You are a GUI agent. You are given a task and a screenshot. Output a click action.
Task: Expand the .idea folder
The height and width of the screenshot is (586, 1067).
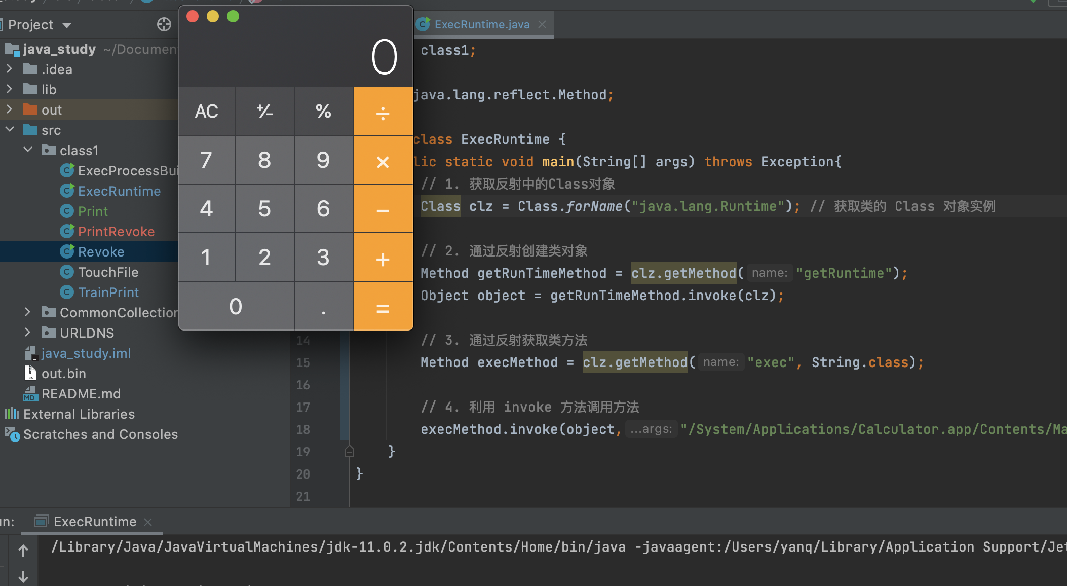[9, 69]
